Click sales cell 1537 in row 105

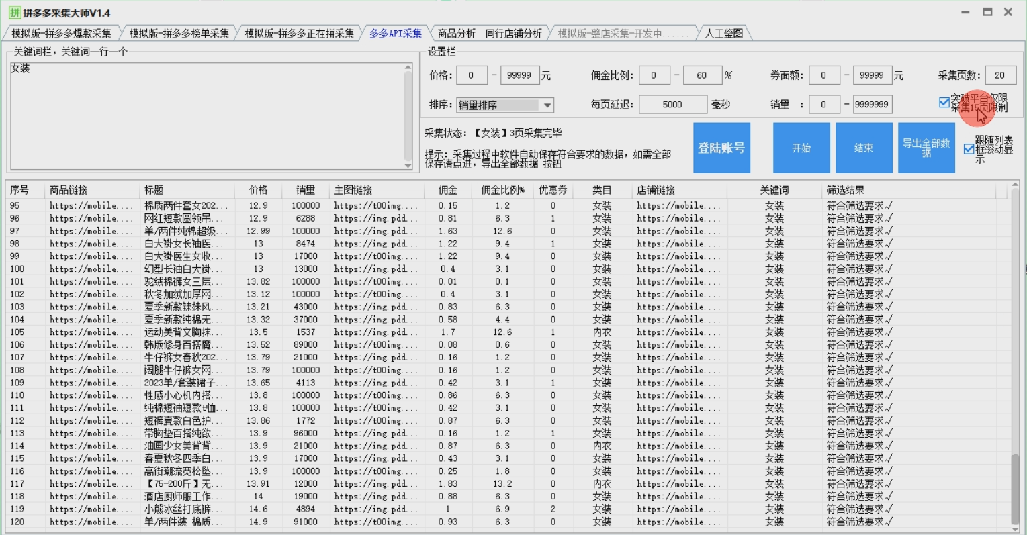[x=306, y=332]
